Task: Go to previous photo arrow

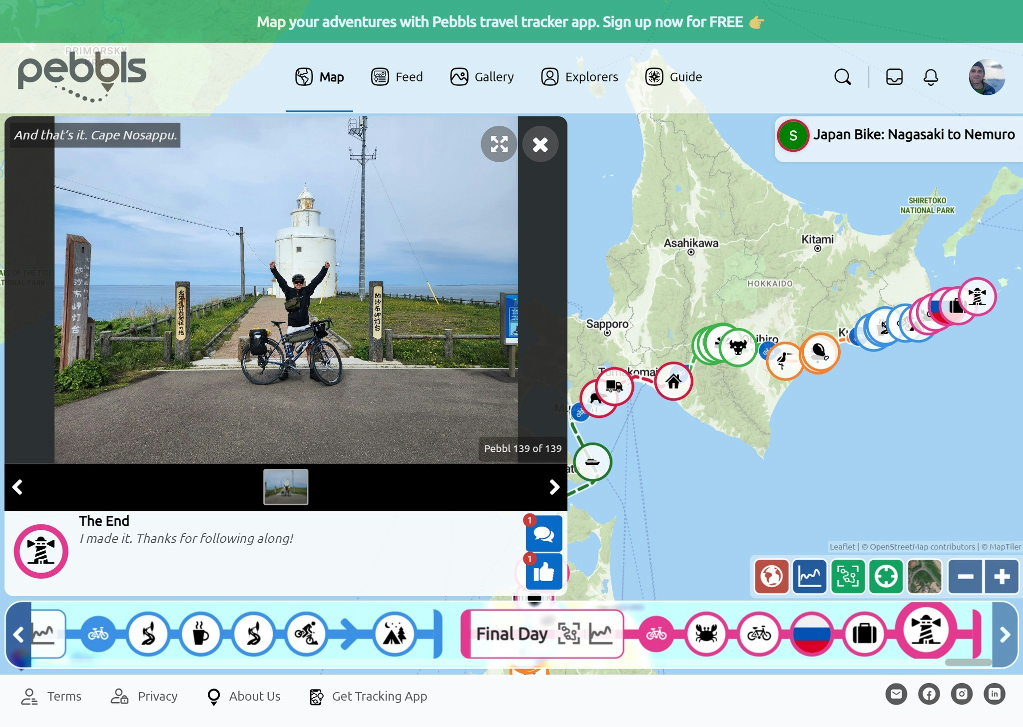Action: [17, 487]
